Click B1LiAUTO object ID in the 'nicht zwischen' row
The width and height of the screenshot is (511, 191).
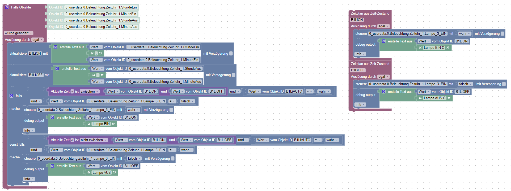302,140
